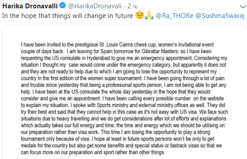Open Harika Dronavalli's profile via display name

pyautogui.click(x=30, y=6)
